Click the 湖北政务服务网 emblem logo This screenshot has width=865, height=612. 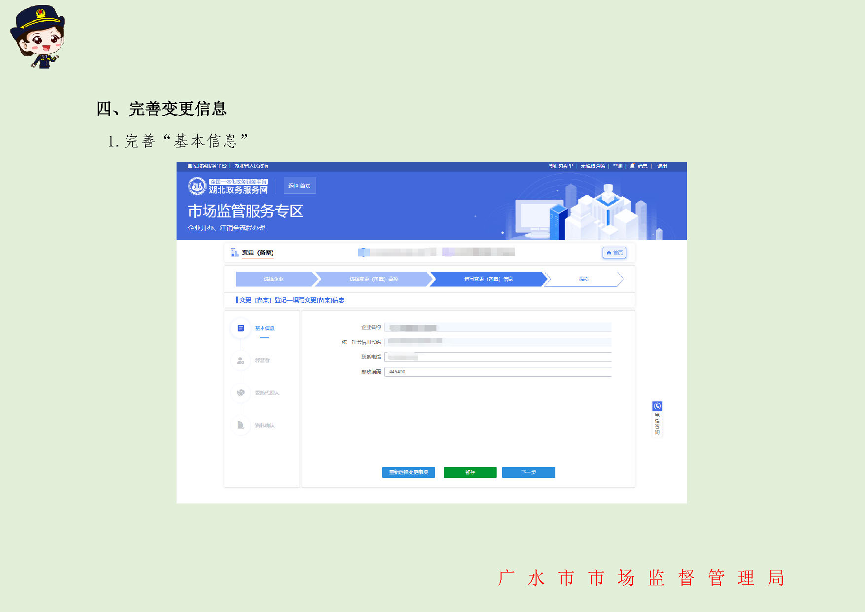[197, 186]
